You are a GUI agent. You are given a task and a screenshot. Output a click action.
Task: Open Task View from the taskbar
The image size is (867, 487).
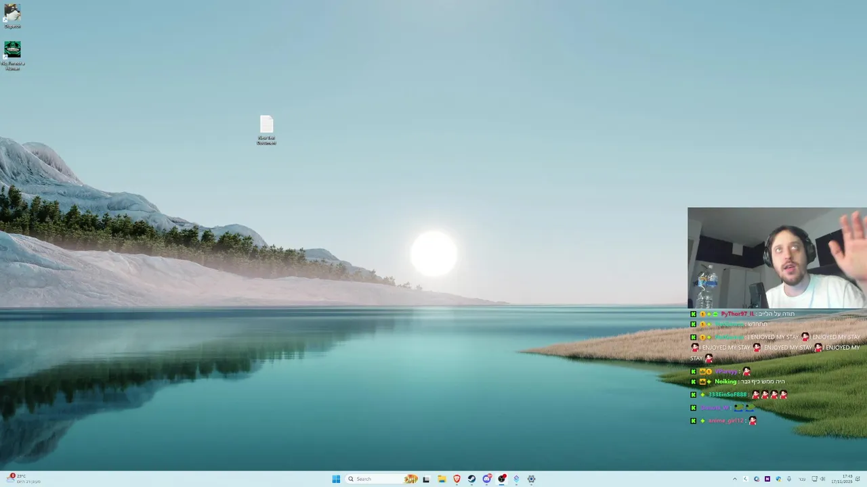coord(426,479)
